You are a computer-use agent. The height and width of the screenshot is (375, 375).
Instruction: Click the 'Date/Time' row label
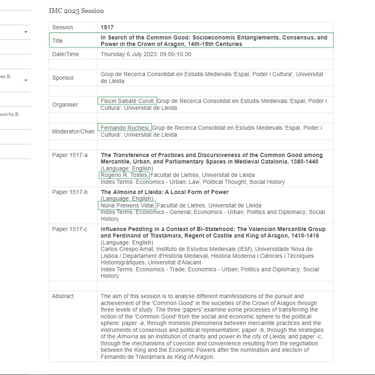pos(65,54)
